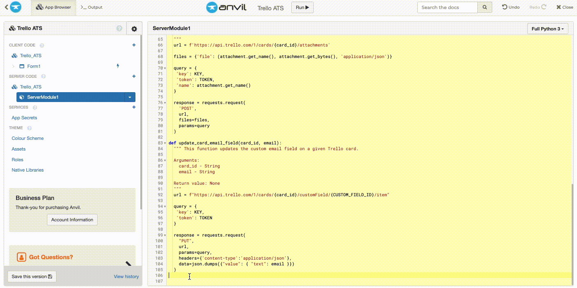577x288 pixels.
Task: Open Form1 in client code
Action: click(x=34, y=66)
